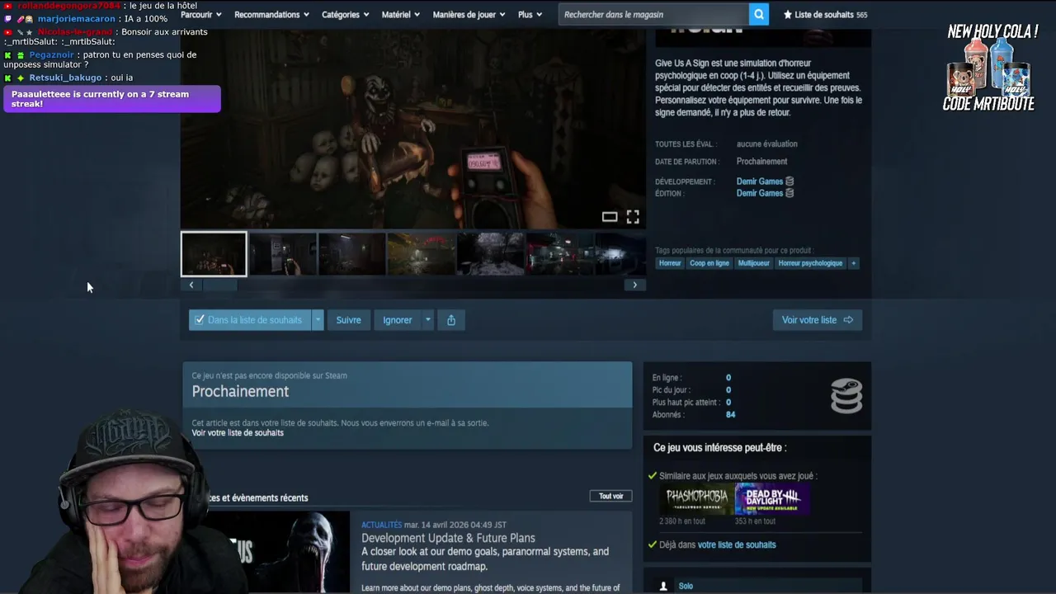Select the Multijoueur tag
The height and width of the screenshot is (594, 1056).
coord(754,263)
